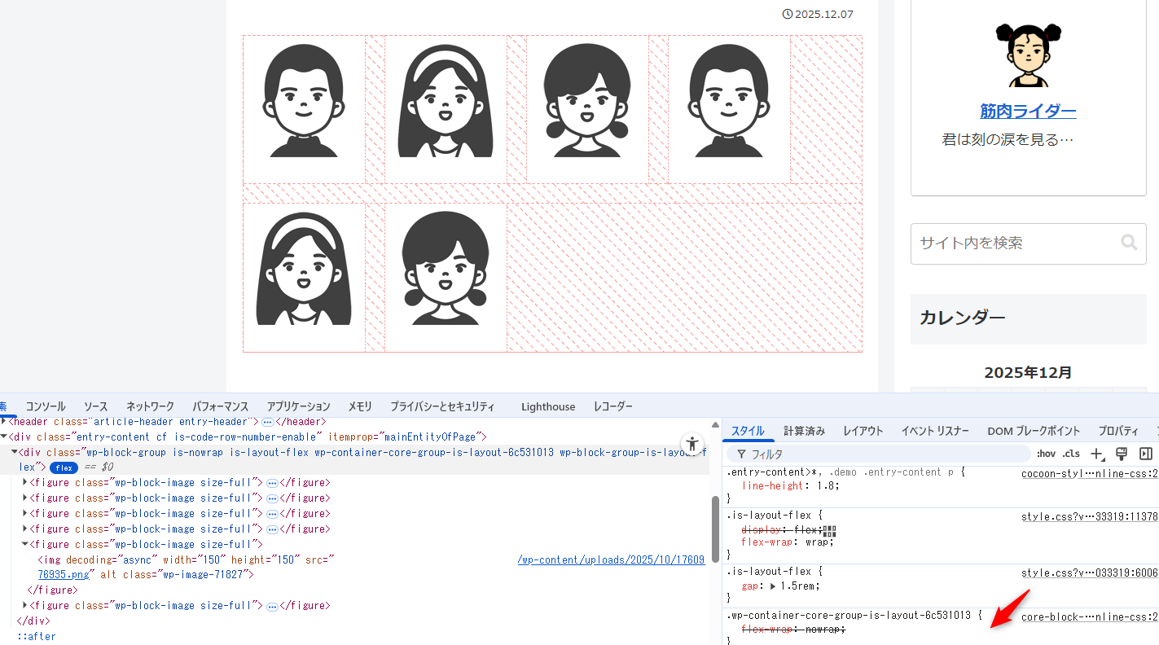Image resolution: width=1159 pixels, height=645 pixels.
Task: Toggle the :hov element state button
Action: click(1046, 454)
